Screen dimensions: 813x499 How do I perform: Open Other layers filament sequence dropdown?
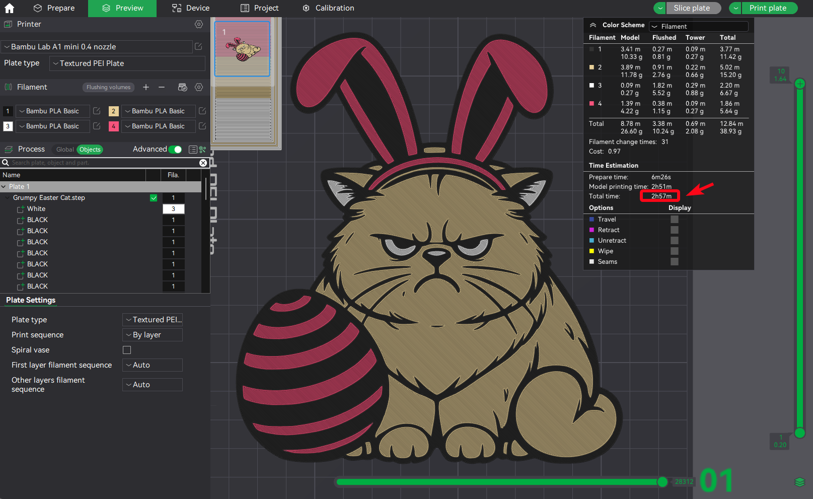click(153, 385)
